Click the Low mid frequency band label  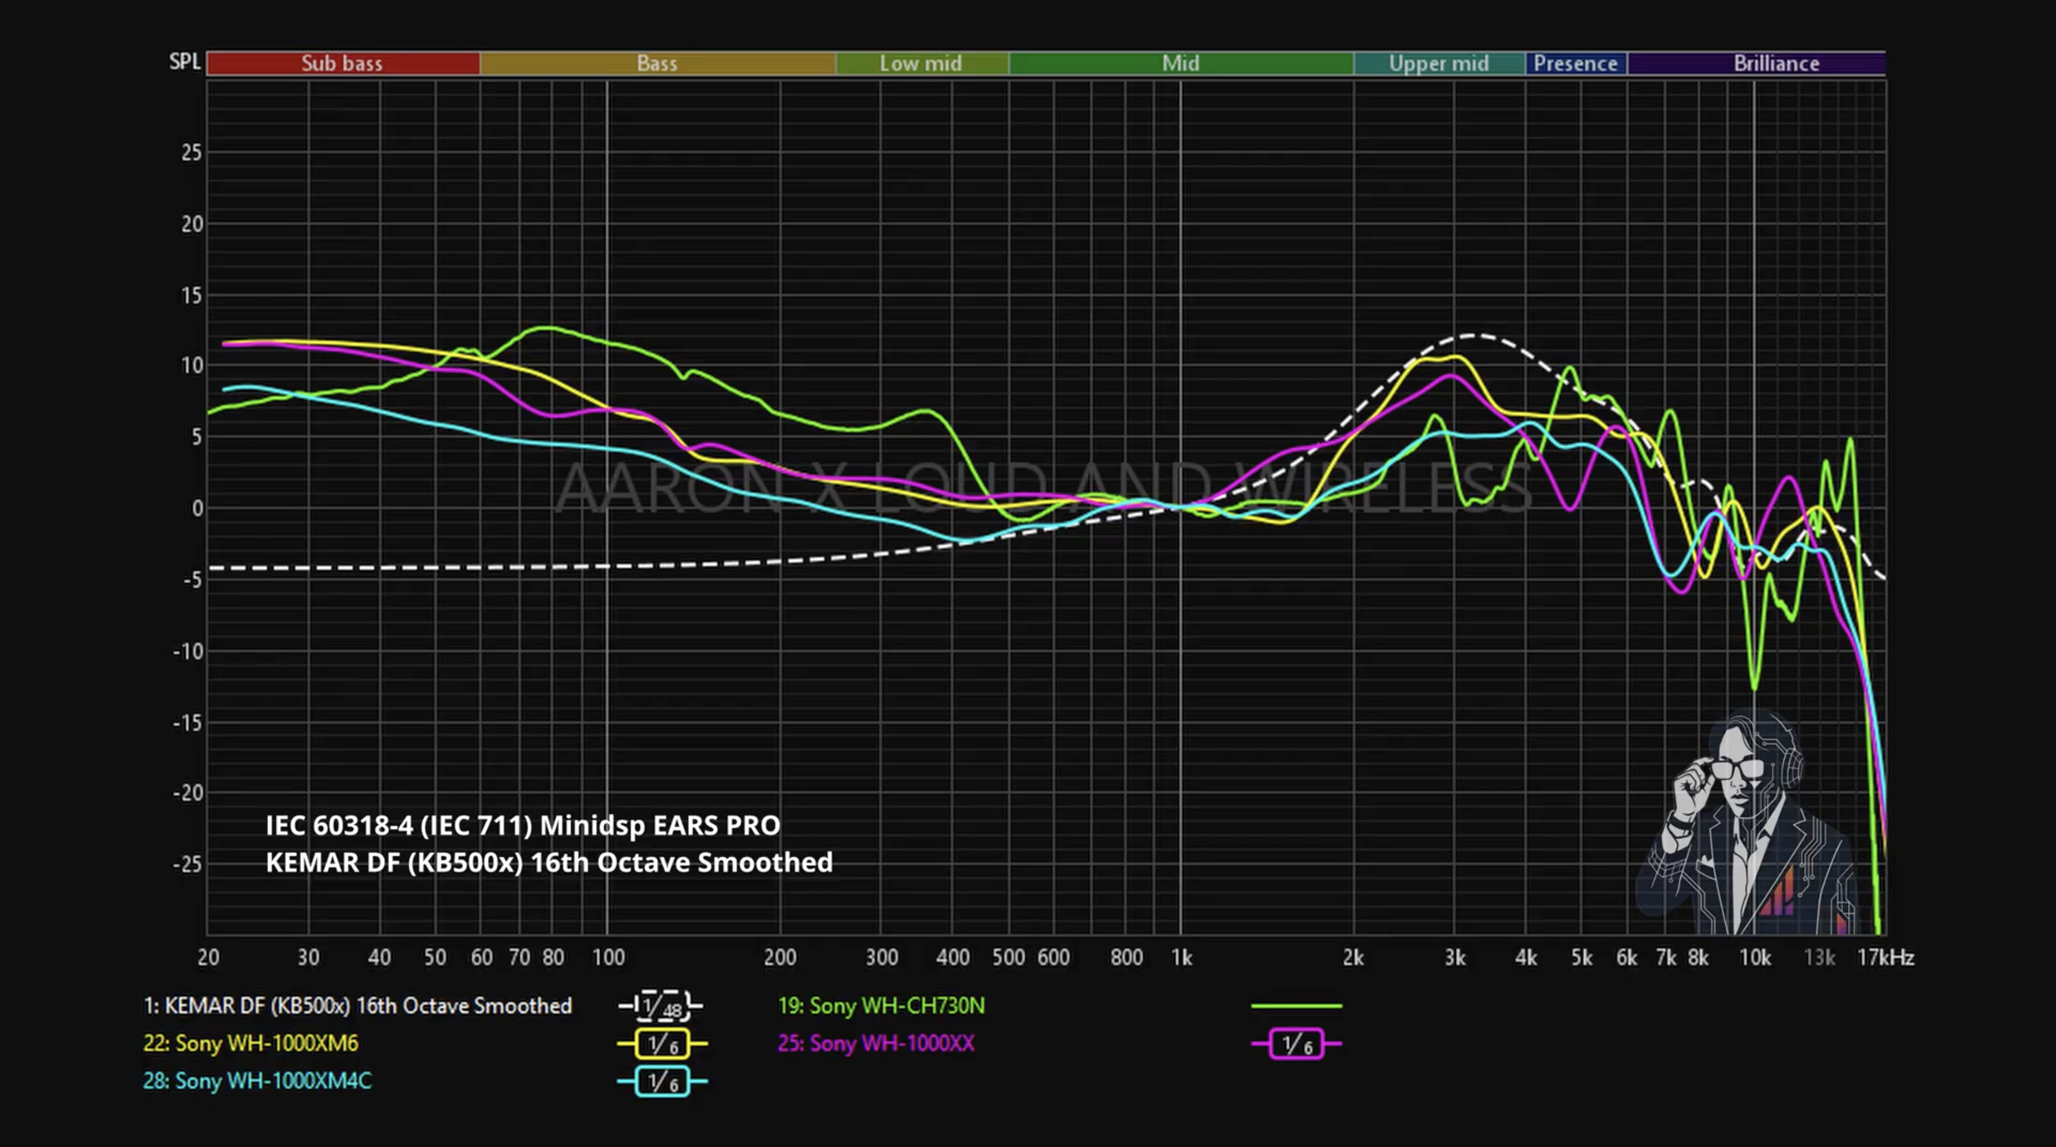(x=921, y=63)
